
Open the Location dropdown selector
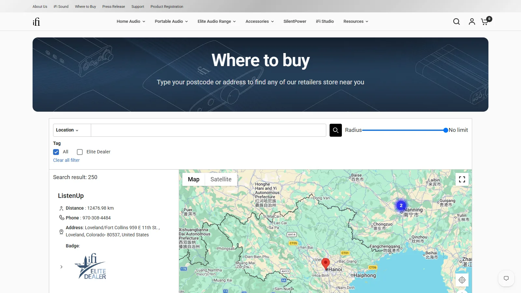click(x=72, y=130)
